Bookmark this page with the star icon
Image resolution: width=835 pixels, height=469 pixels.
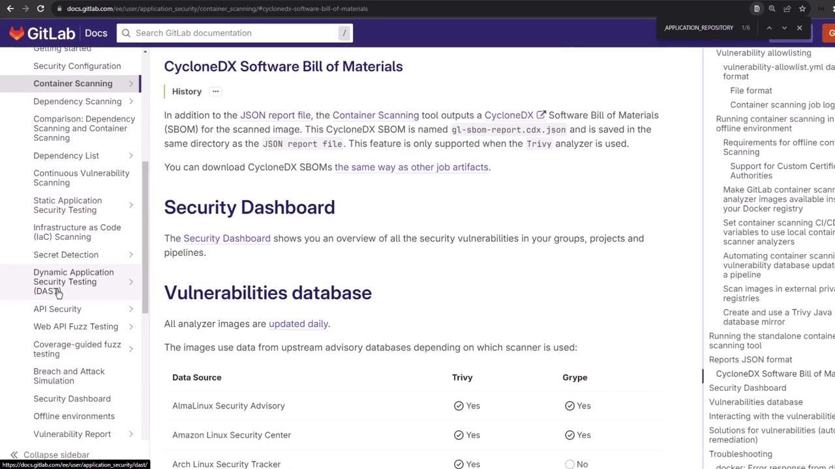(x=802, y=8)
